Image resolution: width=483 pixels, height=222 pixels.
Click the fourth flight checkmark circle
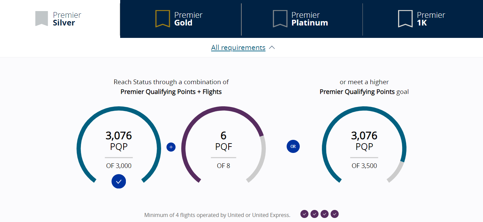[334, 214]
